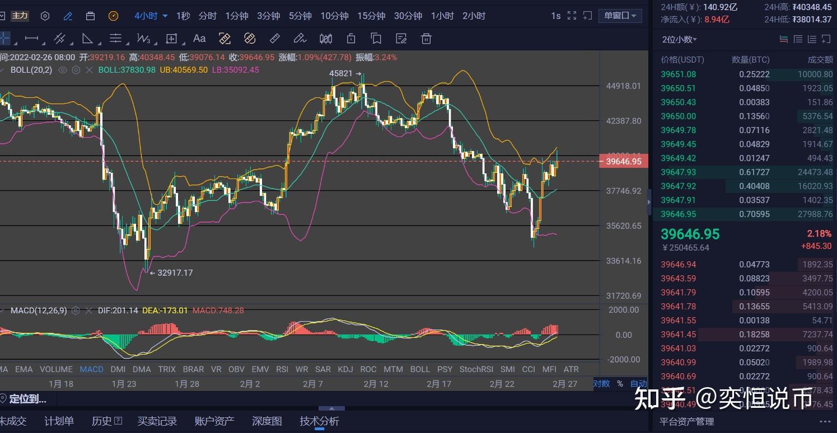Viewport: 837px width, 433px height.
Task: Open the 账户资产 tab
Action: click(214, 421)
